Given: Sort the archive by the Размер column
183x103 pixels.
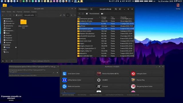Looking at the screenshot, I should click(106, 17).
